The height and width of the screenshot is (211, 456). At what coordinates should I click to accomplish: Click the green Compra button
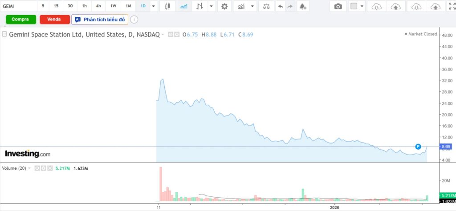pos(21,20)
